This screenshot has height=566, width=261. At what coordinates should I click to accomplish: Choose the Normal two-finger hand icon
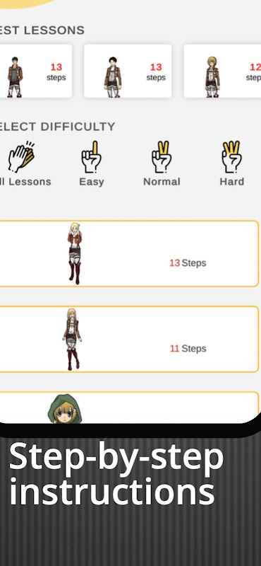(x=162, y=157)
